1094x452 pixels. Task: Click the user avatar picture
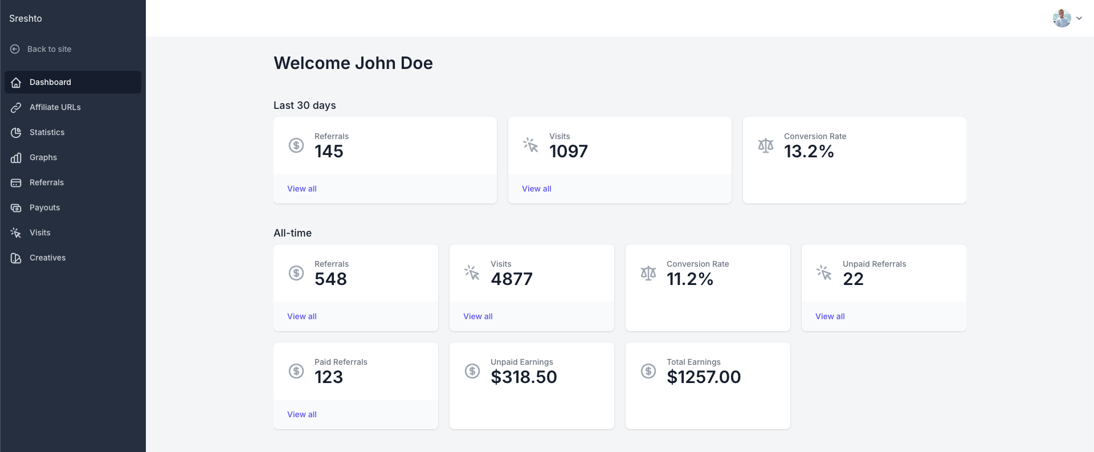tap(1063, 18)
